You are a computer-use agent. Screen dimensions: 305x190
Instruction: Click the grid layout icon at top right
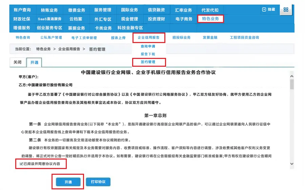click(286, 10)
